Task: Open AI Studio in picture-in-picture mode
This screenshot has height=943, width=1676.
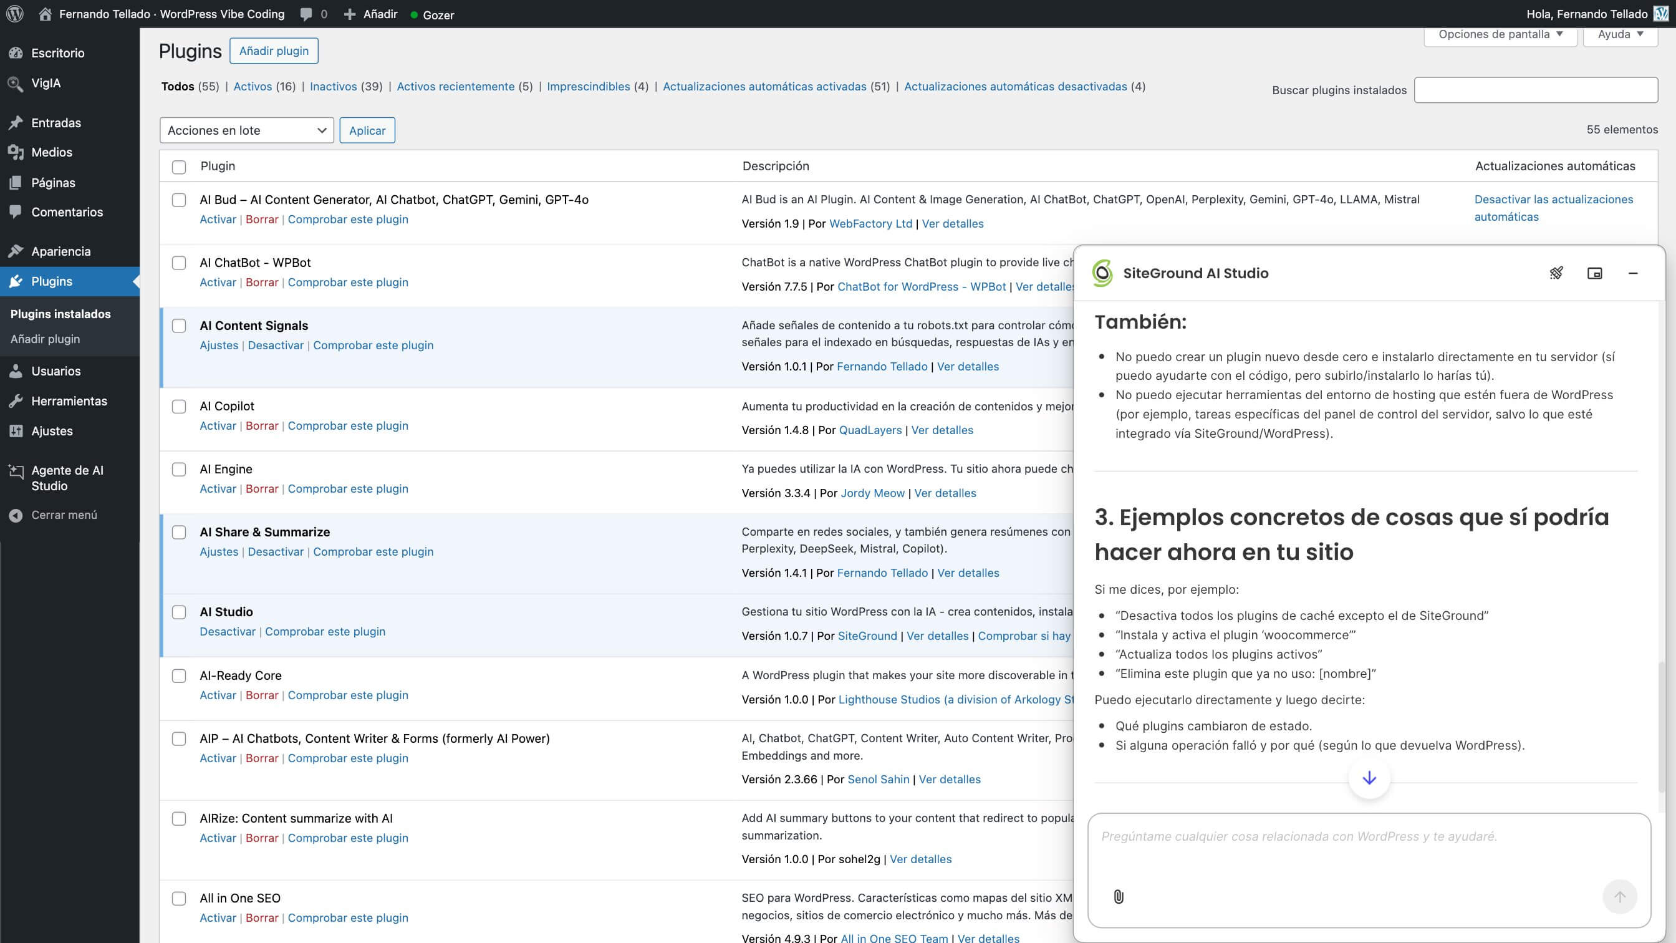Action: pos(1596,273)
